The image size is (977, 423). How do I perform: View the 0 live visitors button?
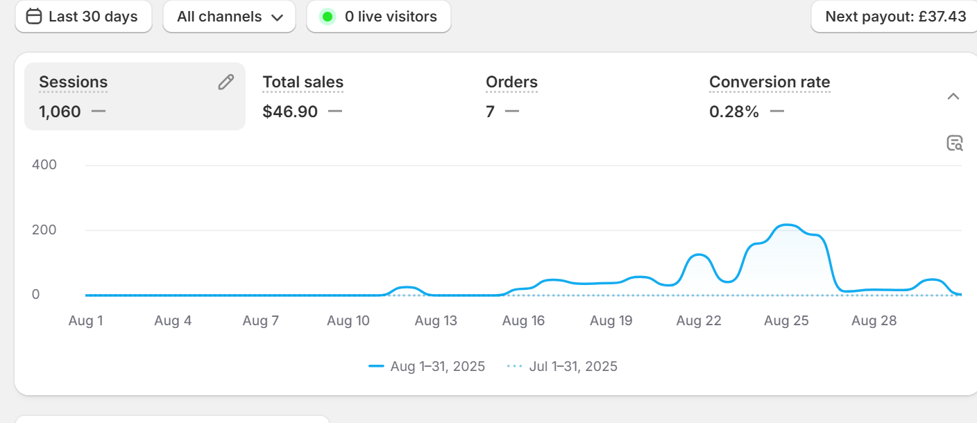(379, 17)
